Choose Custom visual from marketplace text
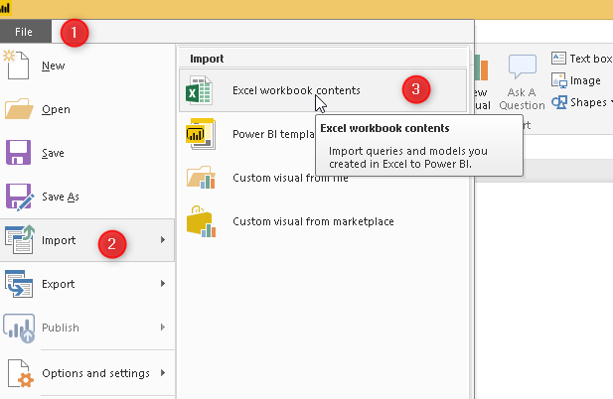The height and width of the screenshot is (399, 613). point(313,221)
